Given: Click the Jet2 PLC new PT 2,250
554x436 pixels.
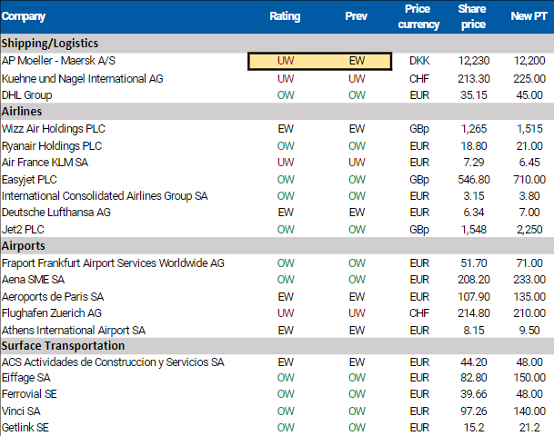Looking at the screenshot, I should click(x=529, y=229).
